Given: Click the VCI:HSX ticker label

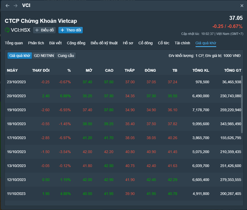Looking at the screenshot, I should pyautogui.click(x=20, y=30).
